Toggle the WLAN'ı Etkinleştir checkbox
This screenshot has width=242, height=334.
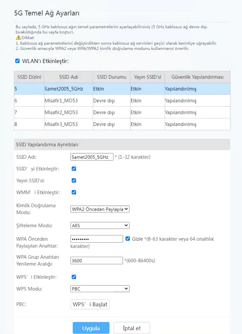tap(17, 61)
